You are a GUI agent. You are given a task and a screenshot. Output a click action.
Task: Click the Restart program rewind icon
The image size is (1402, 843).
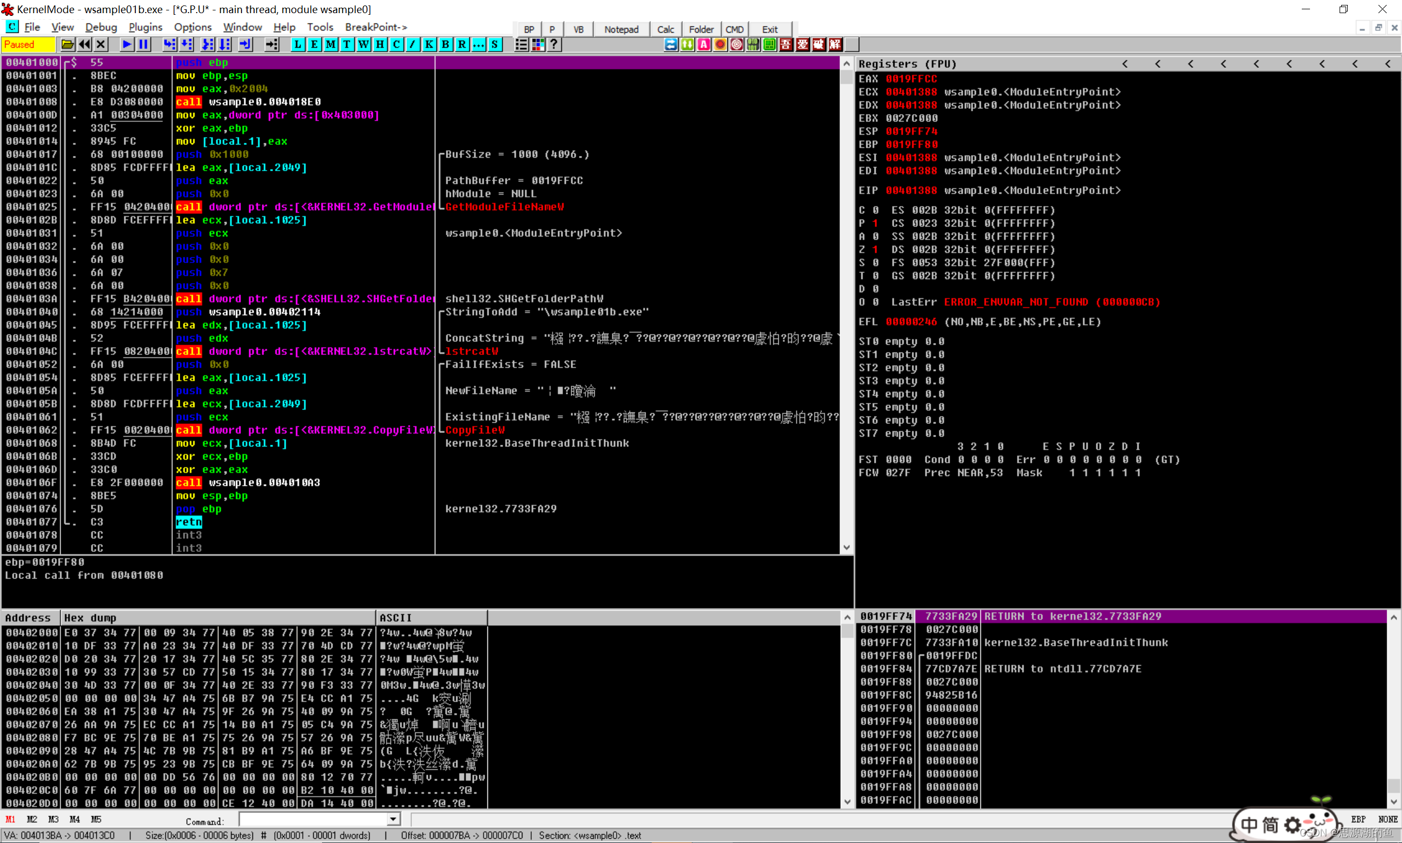pos(85,44)
